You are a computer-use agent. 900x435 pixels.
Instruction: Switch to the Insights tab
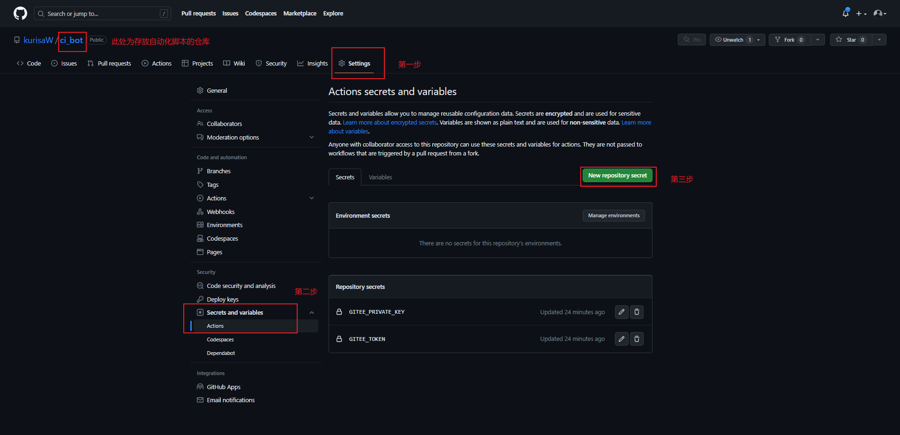point(312,63)
